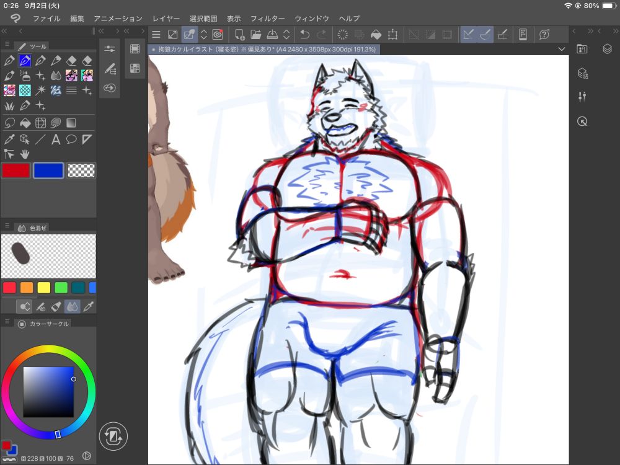Toggle the highlighted edit mode icon
Image resolution: width=620 pixels, height=465 pixels.
[189, 34]
